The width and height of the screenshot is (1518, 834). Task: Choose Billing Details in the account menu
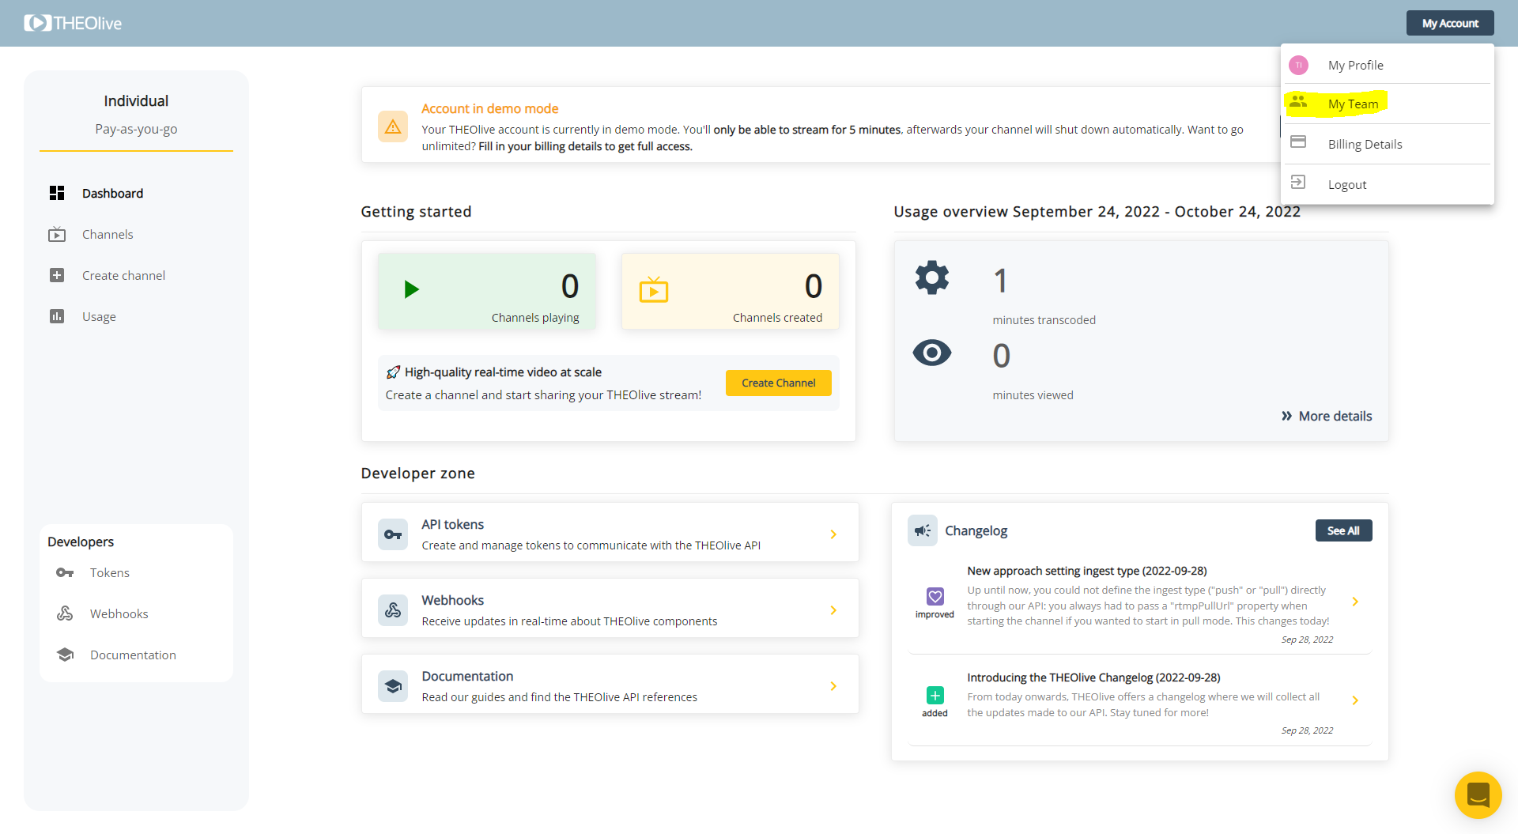pos(1365,144)
